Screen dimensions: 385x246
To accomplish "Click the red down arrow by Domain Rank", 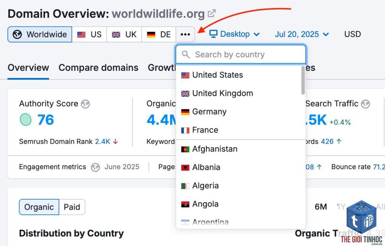I will click(x=115, y=141).
